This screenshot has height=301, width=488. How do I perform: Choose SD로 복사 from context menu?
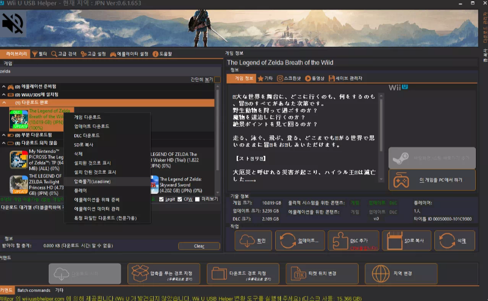click(x=107, y=144)
